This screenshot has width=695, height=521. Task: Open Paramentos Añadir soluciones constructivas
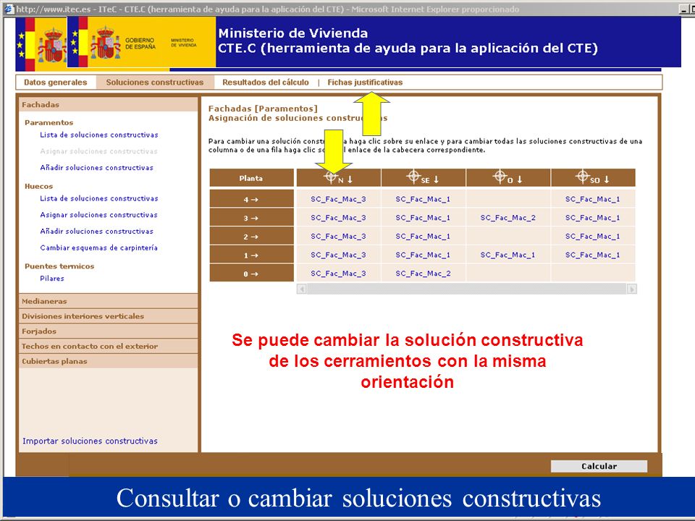[x=96, y=167]
